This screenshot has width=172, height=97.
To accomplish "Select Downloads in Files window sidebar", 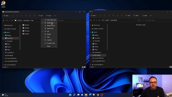I will point(9,41).
